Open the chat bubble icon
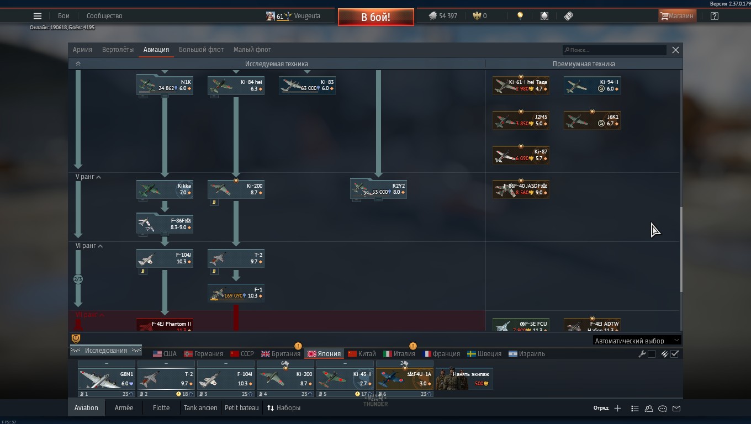Viewport: 751px width, 424px height. [663, 408]
